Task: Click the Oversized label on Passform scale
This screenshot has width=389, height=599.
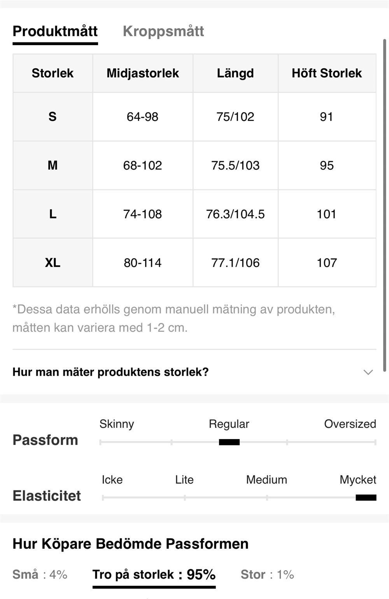Action: click(x=350, y=424)
